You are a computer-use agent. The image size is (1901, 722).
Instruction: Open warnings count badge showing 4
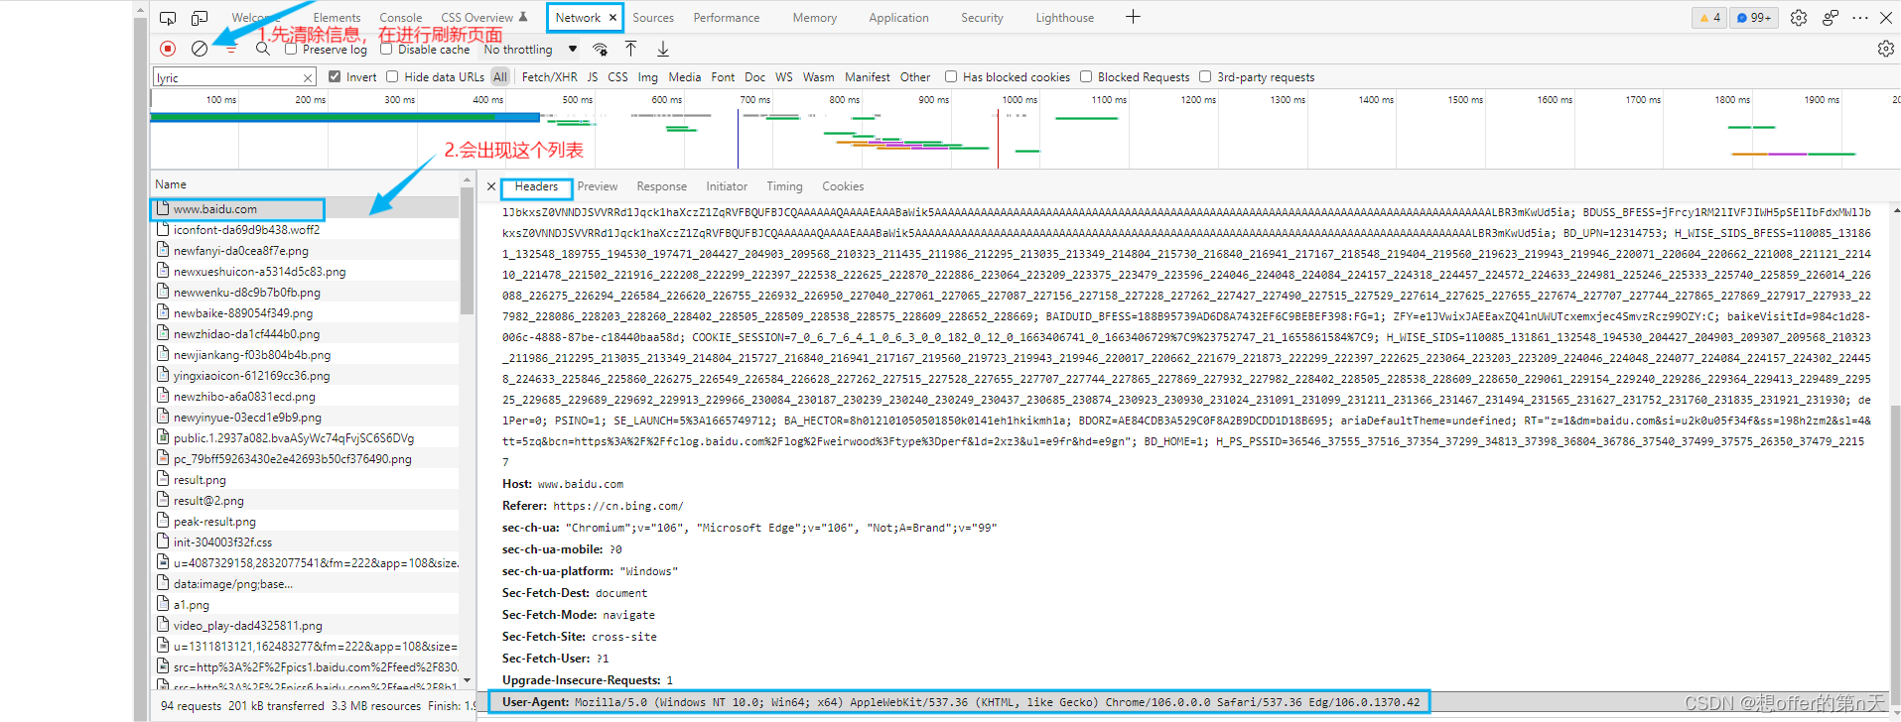coord(1709,18)
